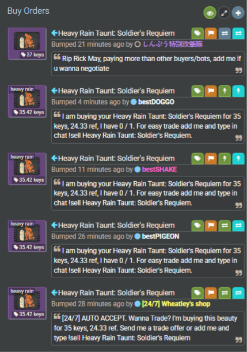Click teal lightning icon on bestDOGGO listing
This screenshot has width=247, height=352.
pos(238,91)
